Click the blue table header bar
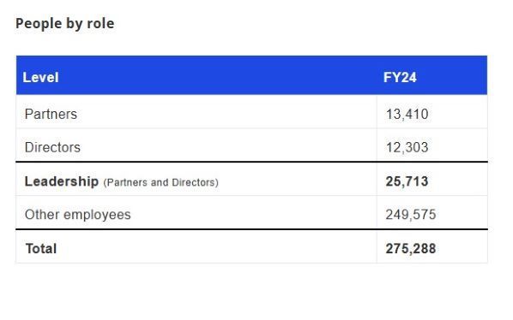The height and width of the screenshot is (320, 513). [x=251, y=75]
